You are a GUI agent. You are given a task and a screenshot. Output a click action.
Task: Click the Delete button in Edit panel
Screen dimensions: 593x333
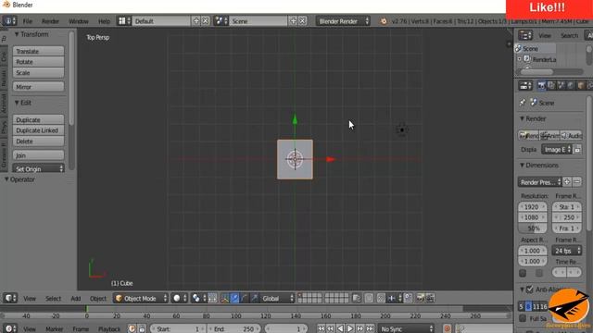38,141
